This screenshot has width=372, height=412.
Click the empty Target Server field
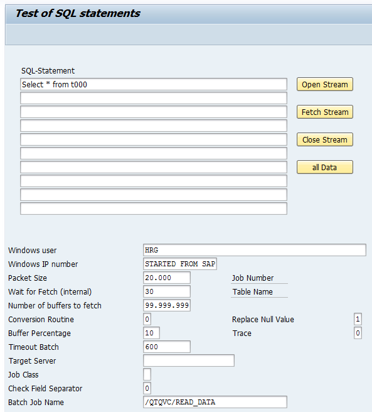pos(188,360)
